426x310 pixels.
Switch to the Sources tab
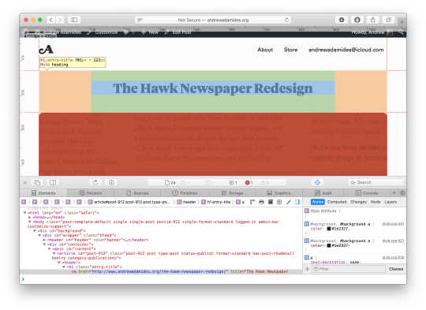(137, 193)
